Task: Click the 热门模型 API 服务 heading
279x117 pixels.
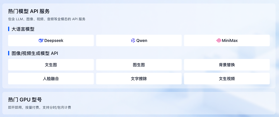Action: point(29,11)
